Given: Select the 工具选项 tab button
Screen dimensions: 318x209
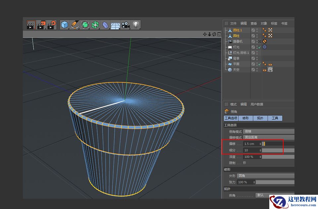Looking at the screenshot, I should [231, 118].
